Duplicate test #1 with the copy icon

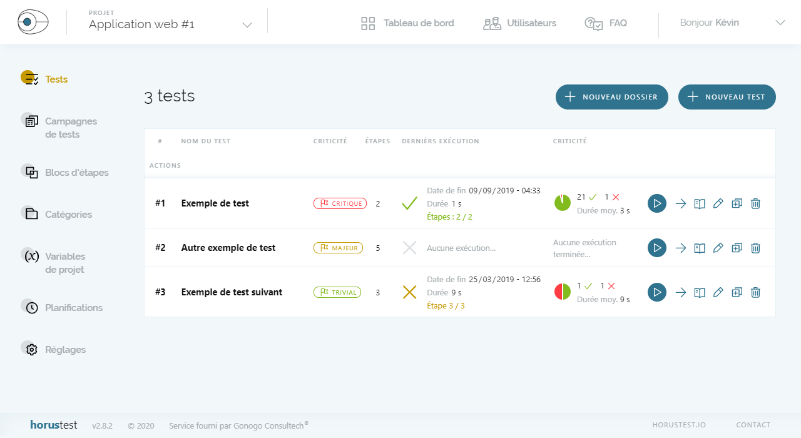coord(737,203)
